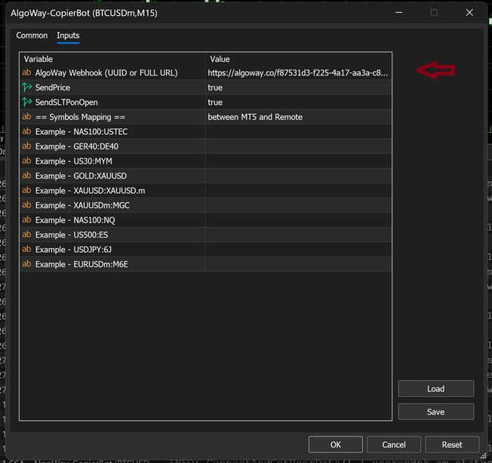Select the '== Symbols Mapping ==' row

point(205,117)
